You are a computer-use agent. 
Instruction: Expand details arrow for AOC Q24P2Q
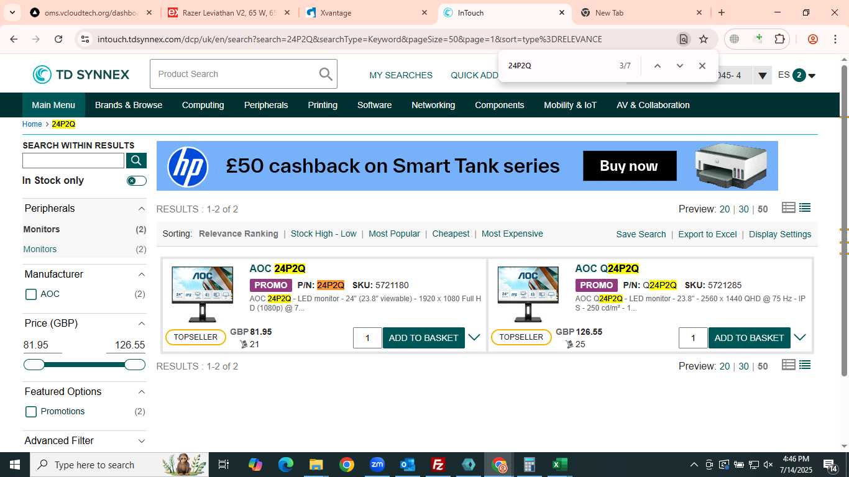pyautogui.click(x=800, y=337)
